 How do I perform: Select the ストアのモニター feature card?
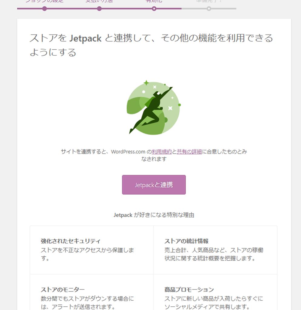92,292
